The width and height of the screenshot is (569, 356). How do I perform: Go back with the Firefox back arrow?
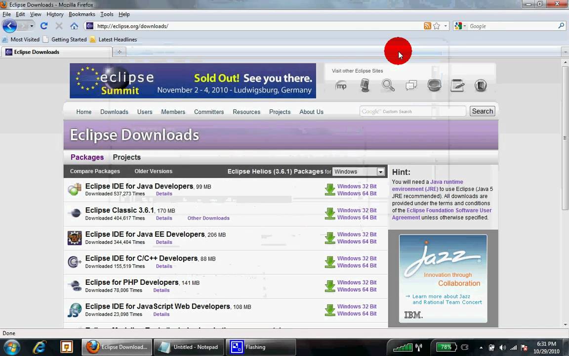click(x=9, y=26)
